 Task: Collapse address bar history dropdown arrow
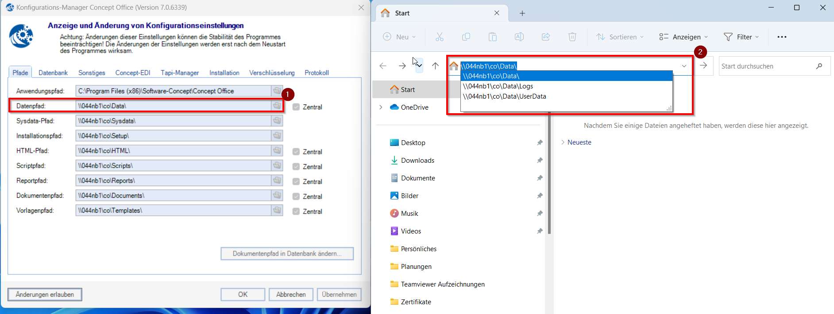[x=684, y=66]
